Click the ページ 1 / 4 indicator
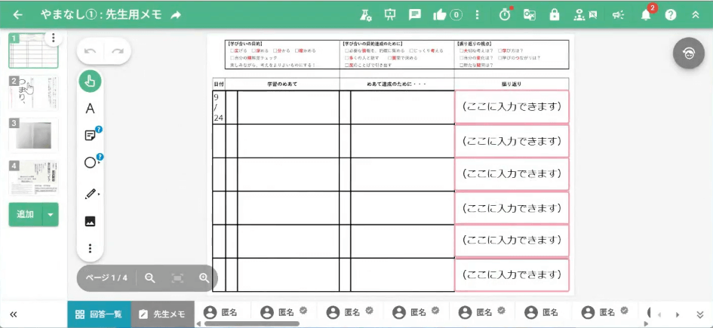713x328 pixels. pyautogui.click(x=106, y=278)
